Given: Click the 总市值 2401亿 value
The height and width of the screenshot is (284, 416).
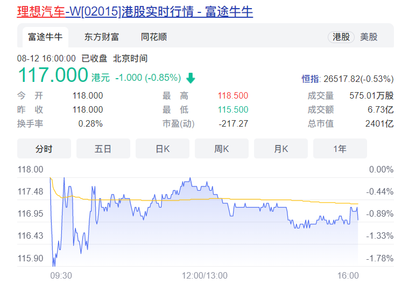Looking at the screenshot, I should 380,124.
